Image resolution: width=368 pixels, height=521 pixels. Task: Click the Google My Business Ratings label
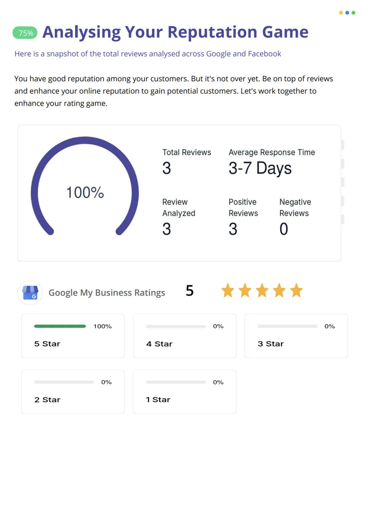point(107,293)
